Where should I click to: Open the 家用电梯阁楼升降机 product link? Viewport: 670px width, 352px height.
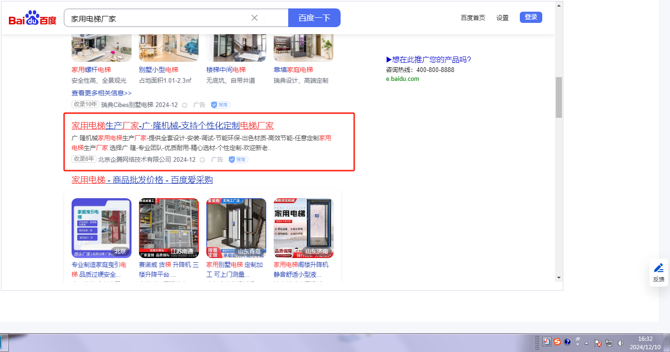pos(301,270)
